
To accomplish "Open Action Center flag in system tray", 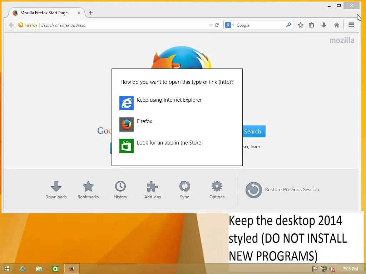I will tap(315, 269).
